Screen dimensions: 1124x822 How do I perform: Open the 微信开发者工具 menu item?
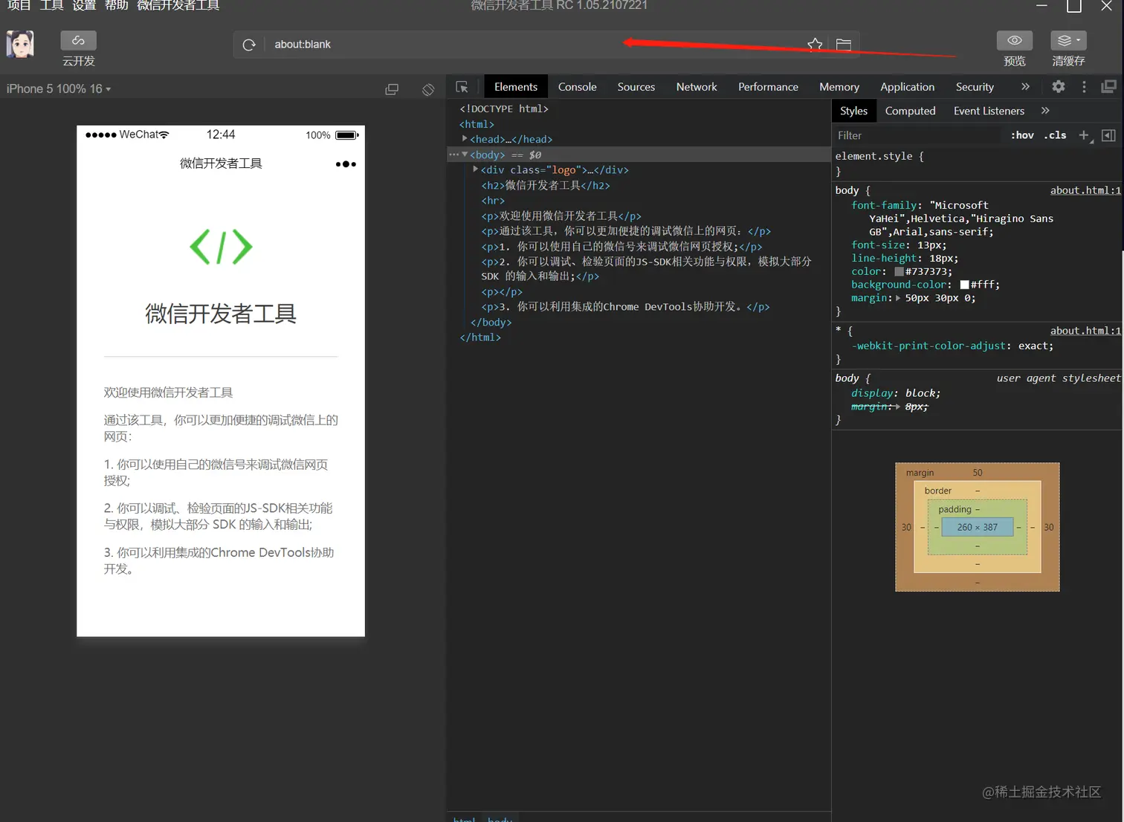[x=178, y=6]
